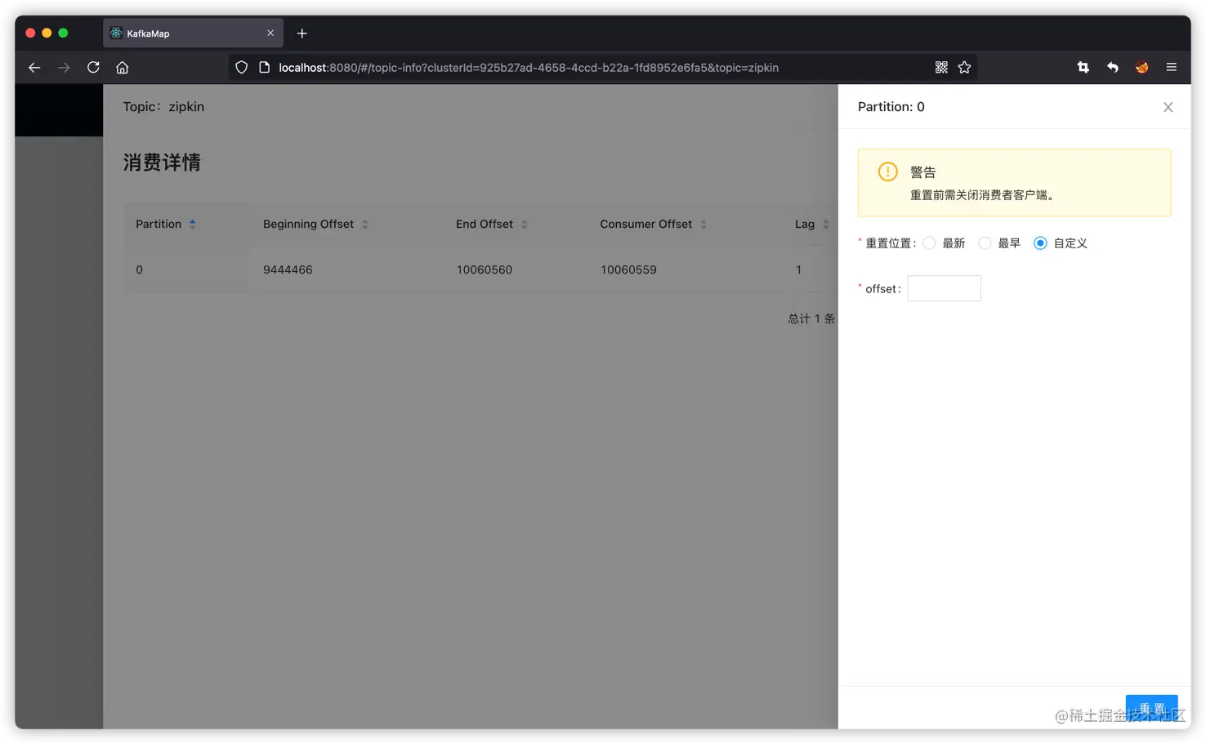Screen dimensions: 1206x744
Task: Click the undo-arrow extension icon
Action: [1112, 67]
